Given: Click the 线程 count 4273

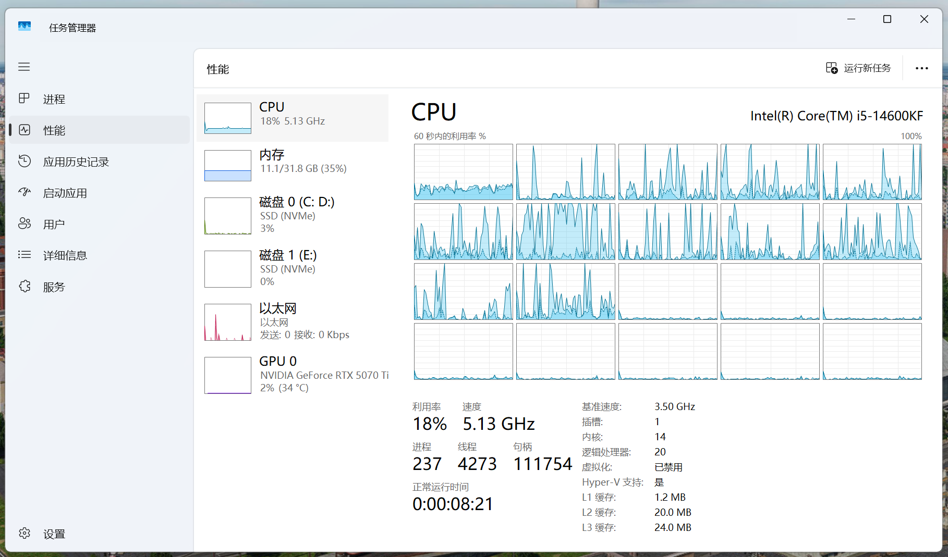Looking at the screenshot, I should (477, 464).
